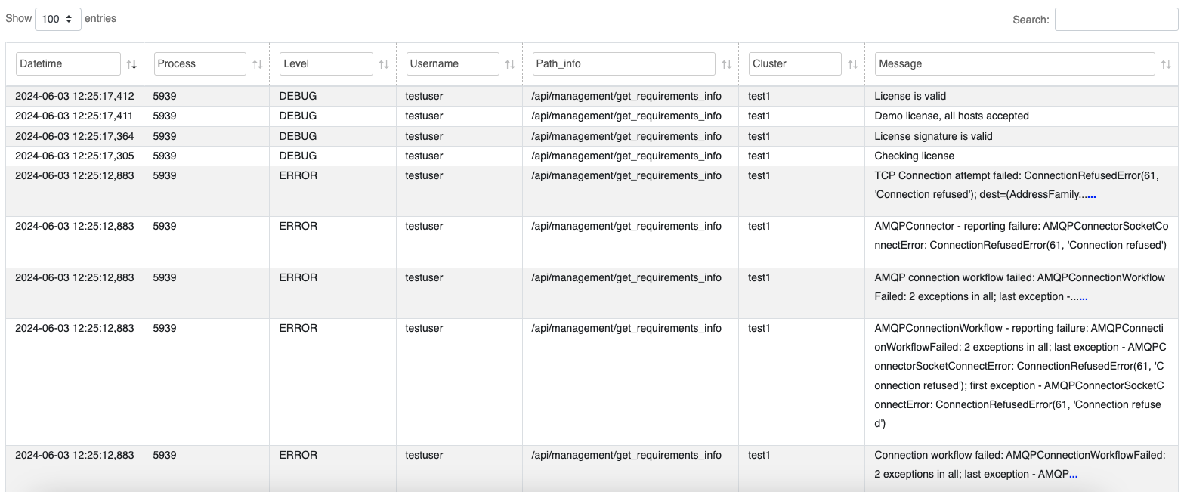Open the Show entries count dropdown

click(x=58, y=19)
